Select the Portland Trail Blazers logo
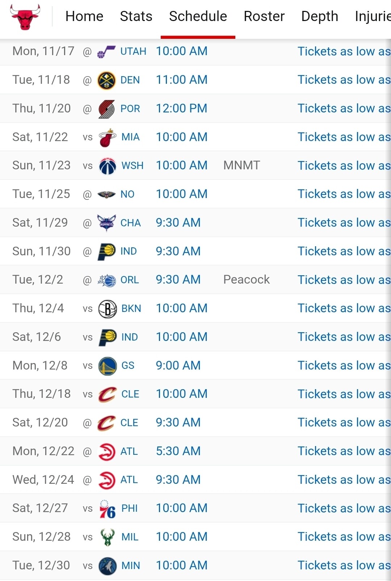Screen dimensions: 391x581 tap(106, 109)
